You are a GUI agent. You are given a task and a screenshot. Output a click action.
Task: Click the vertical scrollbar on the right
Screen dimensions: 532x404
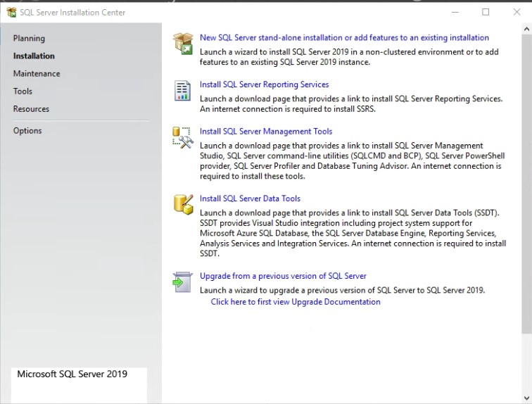526,183
